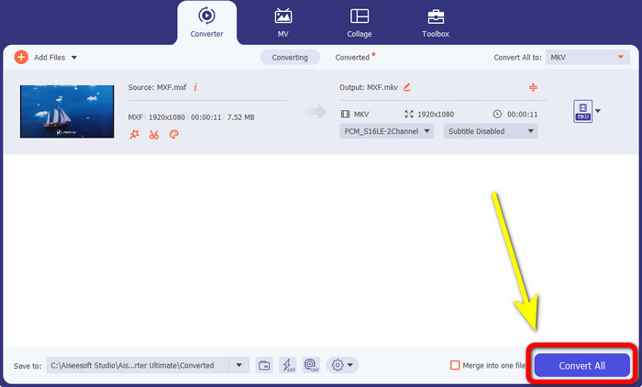Click the Convert All button
This screenshot has width=642, height=387.
(581, 366)
